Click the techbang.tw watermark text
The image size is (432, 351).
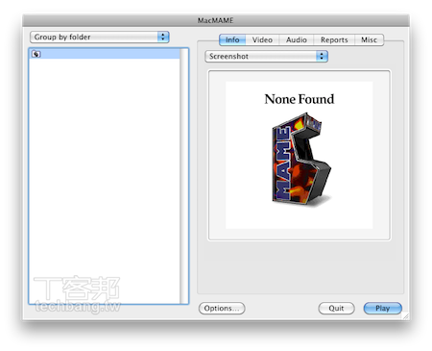[x=78, y=307]
